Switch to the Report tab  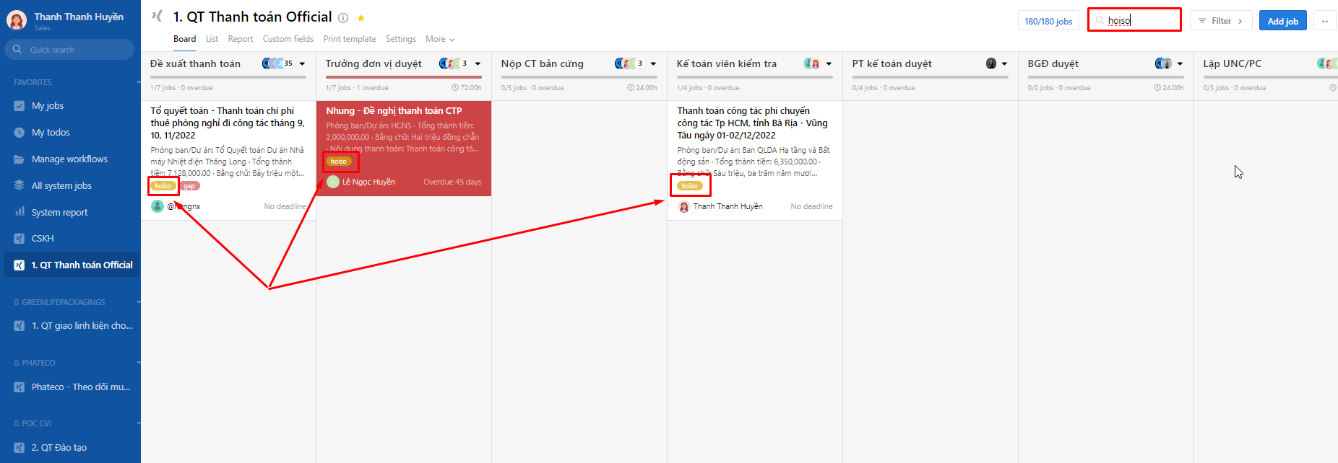[241, 39]
